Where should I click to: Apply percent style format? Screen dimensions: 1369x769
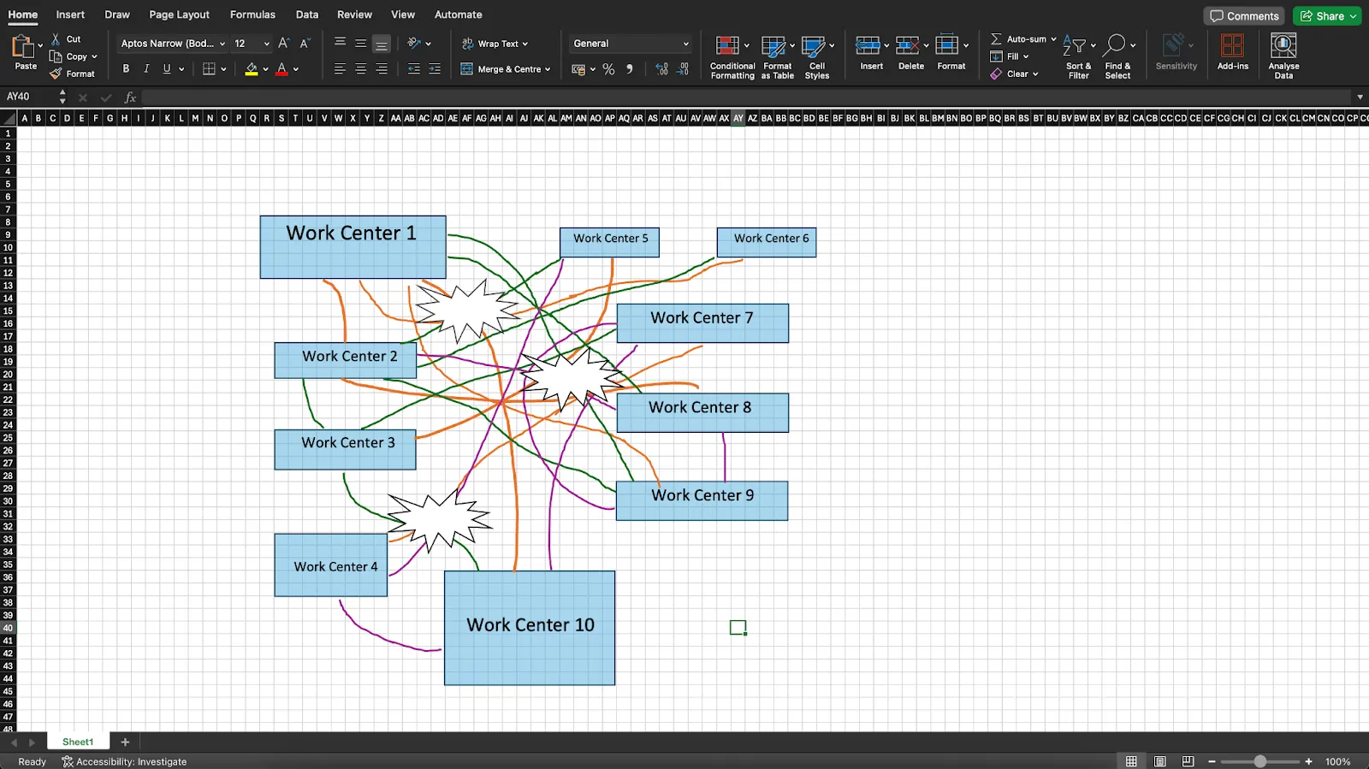608,69
